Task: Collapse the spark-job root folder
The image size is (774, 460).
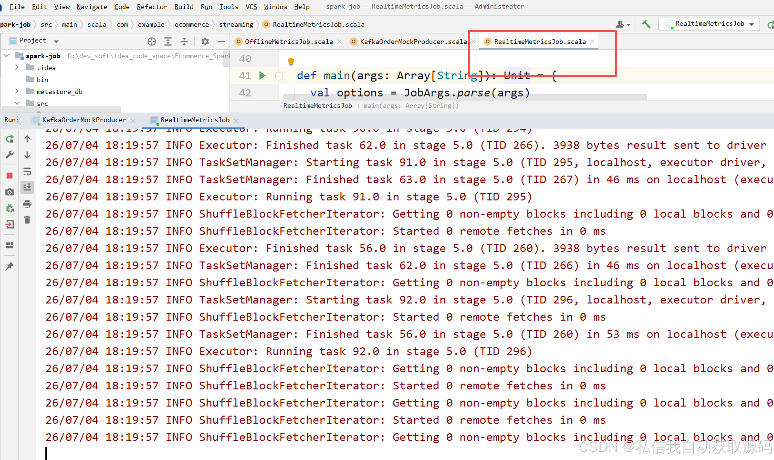Action: point(6,56)
